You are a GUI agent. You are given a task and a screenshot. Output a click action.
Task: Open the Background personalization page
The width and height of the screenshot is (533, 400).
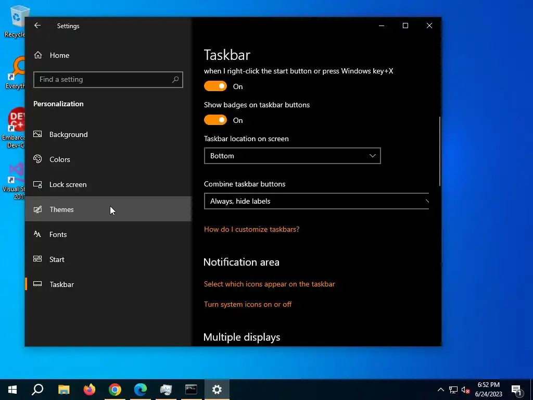(x=109, y=134)
